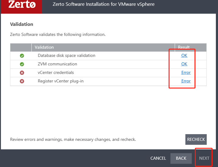Screen dimensions: 218x167
Task: Click the CANCEL button
Action: (x=158, y=158)
